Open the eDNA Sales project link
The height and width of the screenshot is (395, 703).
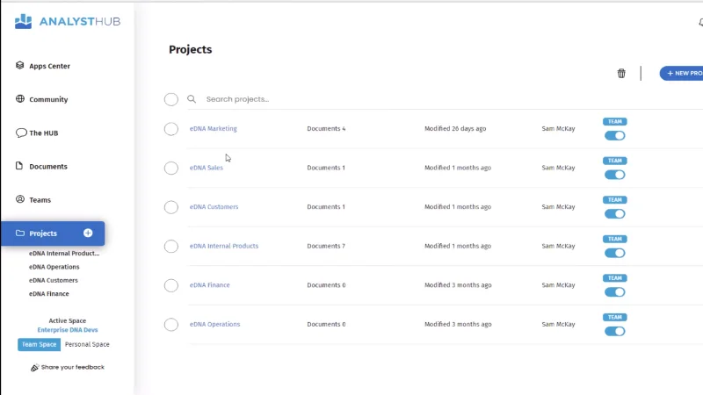207,168
